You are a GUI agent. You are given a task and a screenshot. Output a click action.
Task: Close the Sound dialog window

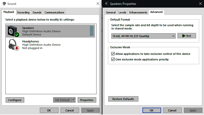click(98, 4)
